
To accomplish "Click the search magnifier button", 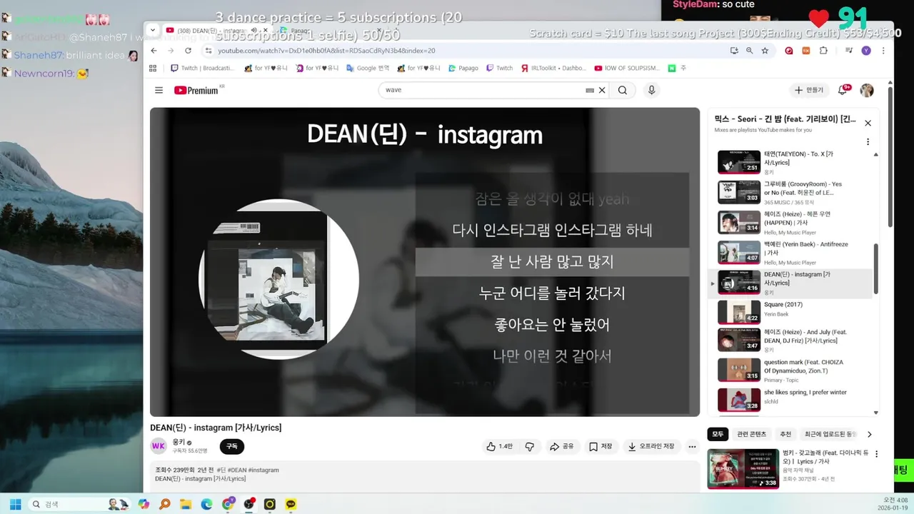I will 623,90.
